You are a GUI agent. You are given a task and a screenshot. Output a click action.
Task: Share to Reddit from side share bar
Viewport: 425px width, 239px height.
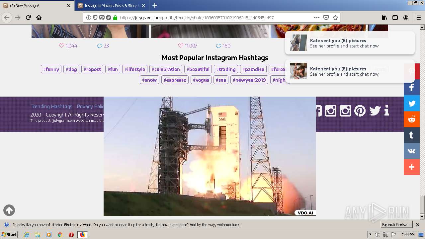(x=412, y=119)
